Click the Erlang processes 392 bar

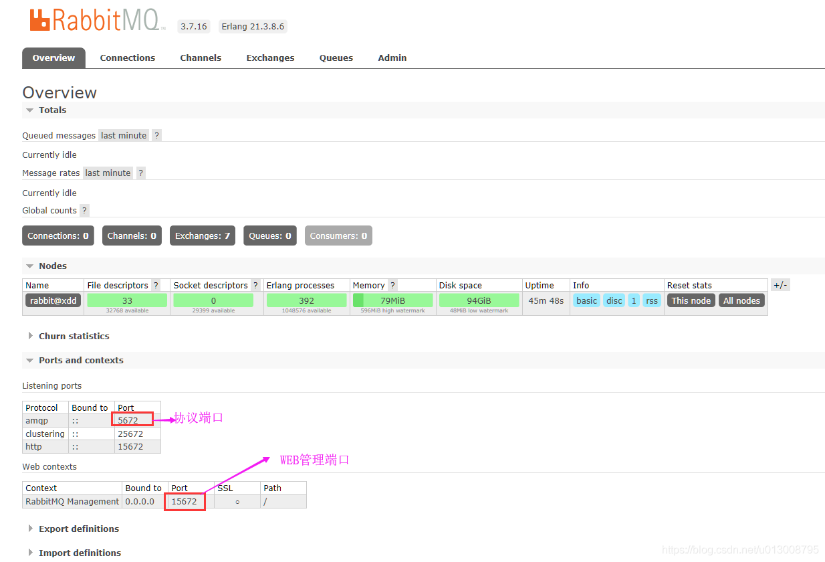[306, 300]
